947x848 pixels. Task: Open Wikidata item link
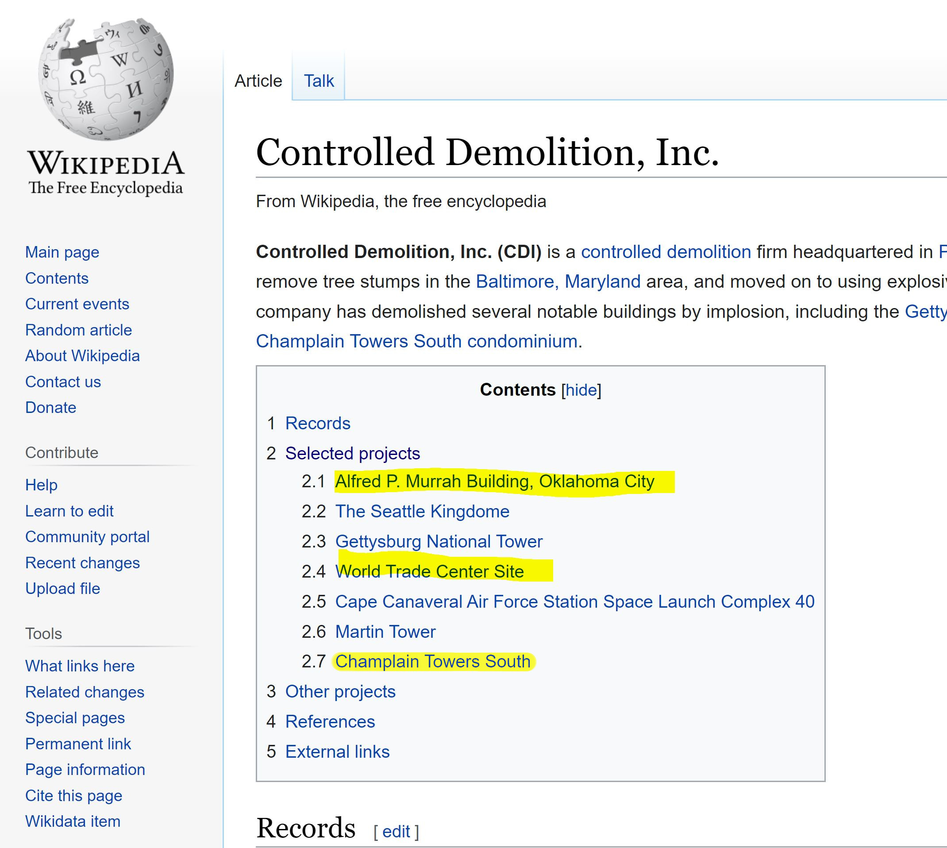coord(73,821)
